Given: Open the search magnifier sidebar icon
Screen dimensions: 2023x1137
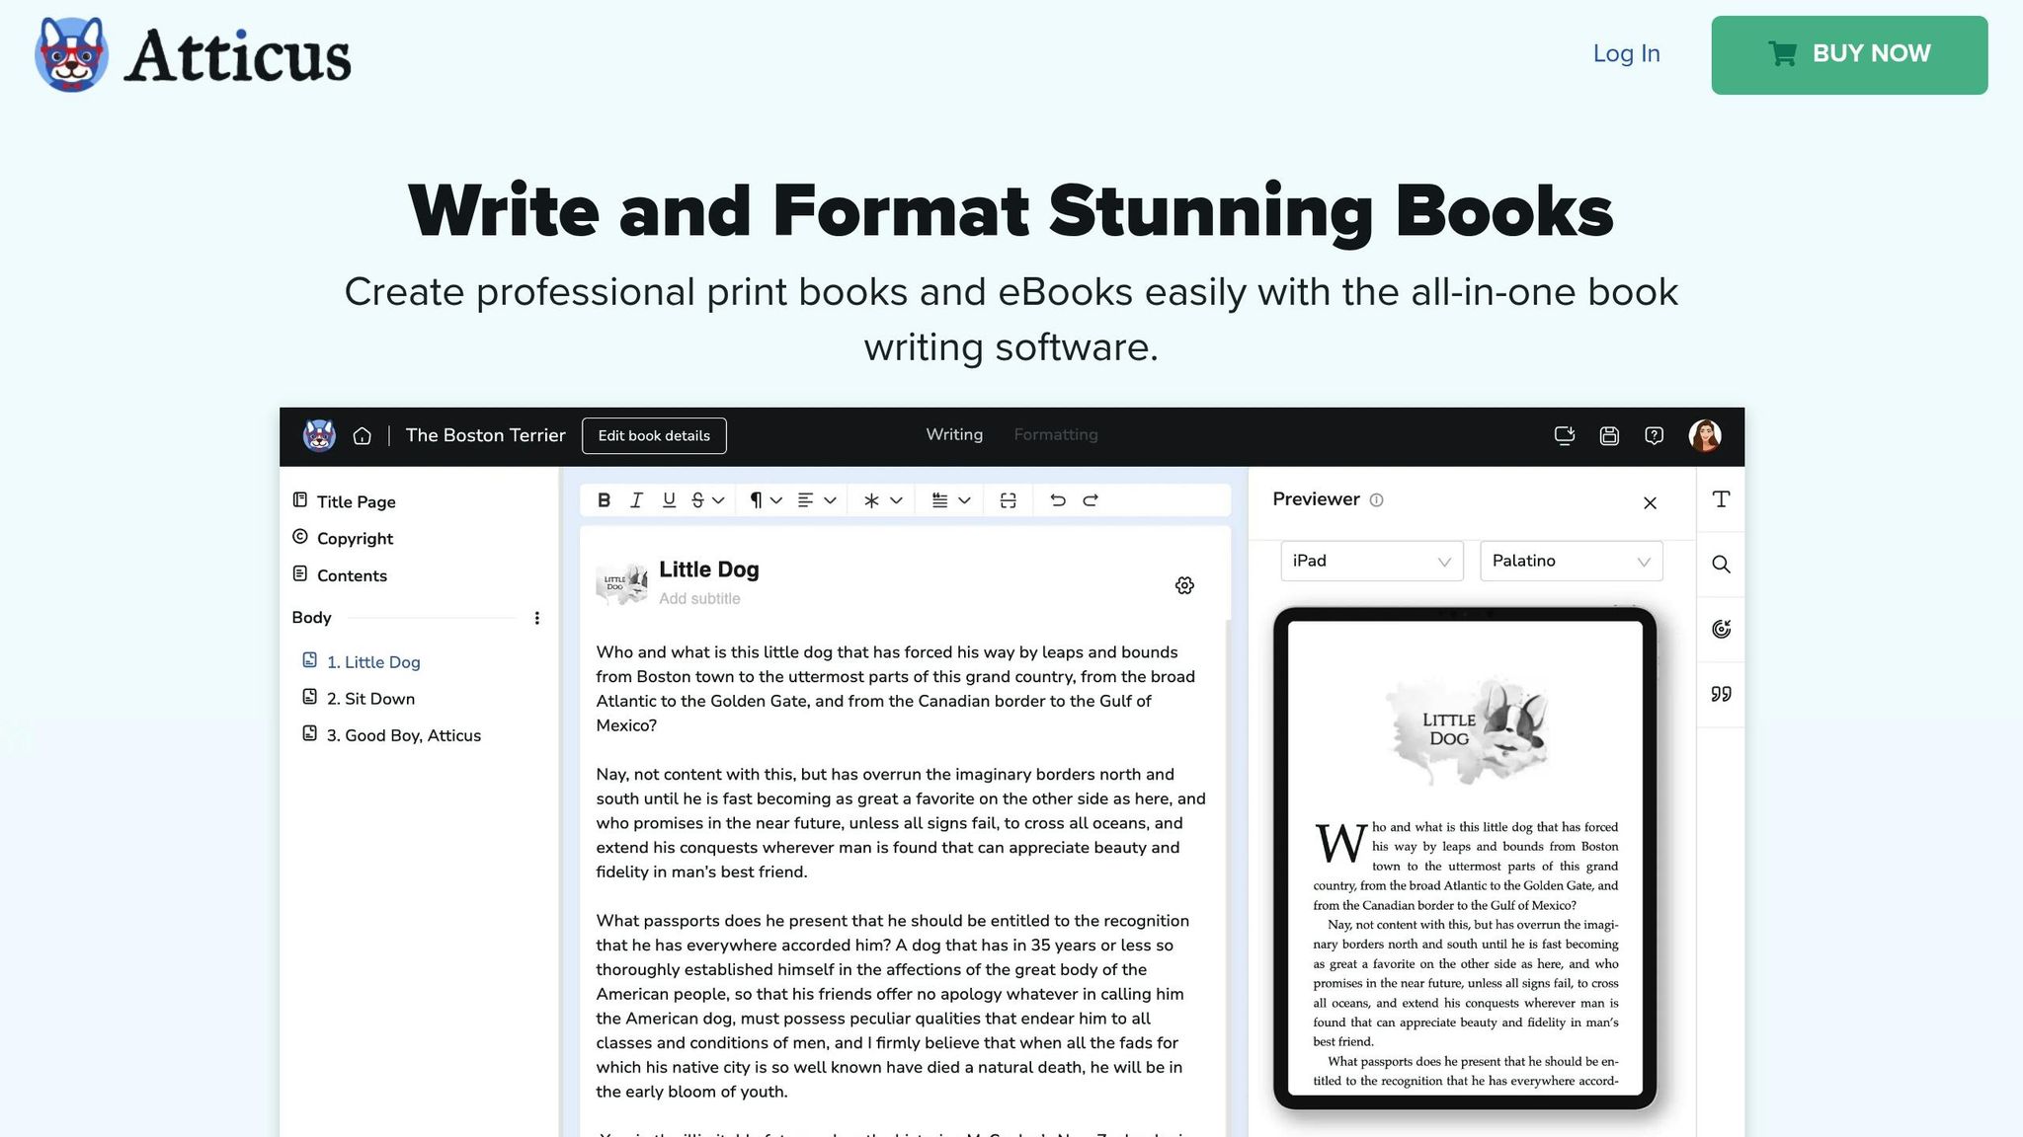Looking at the screenshot, I should click(x=1721, y=565).
